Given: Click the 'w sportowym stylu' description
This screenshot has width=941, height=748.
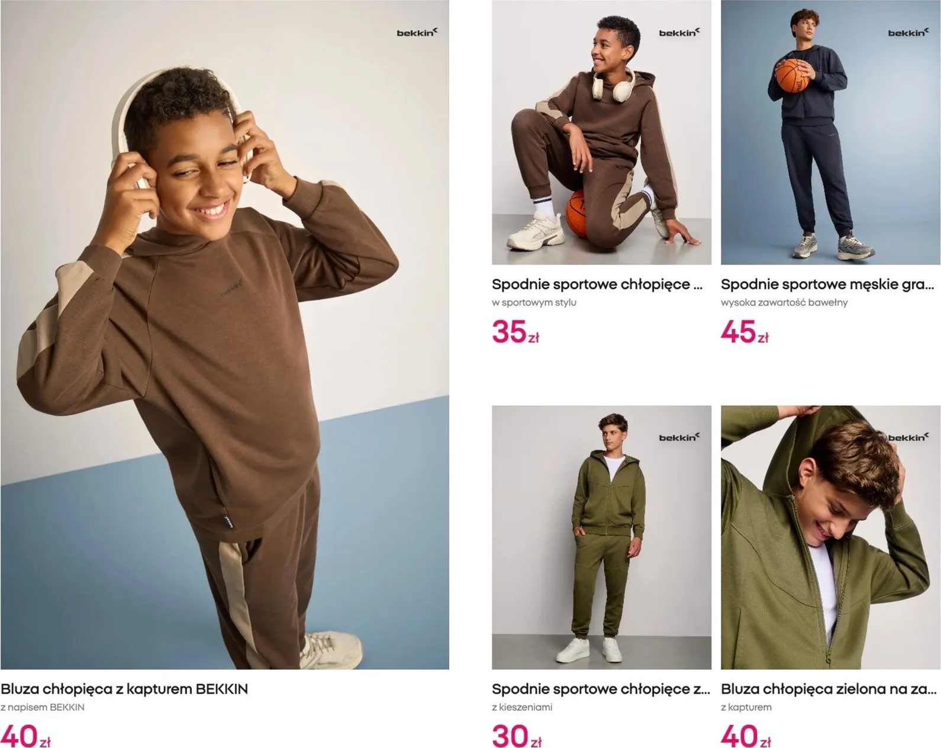Looking at the screenshot, I should pyautogui.click(x=534, y=302).
